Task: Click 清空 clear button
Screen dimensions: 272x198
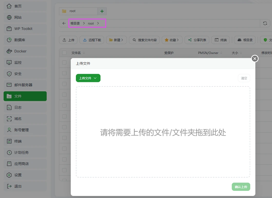Action: pos(244,78)
